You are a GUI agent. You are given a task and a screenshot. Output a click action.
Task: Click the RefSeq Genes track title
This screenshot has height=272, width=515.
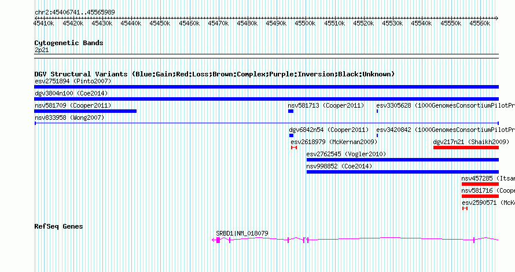pyautogui.click(x=58, y=226)
